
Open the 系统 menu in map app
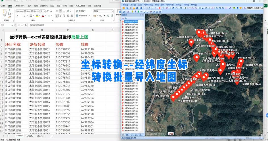coord(125,5)
